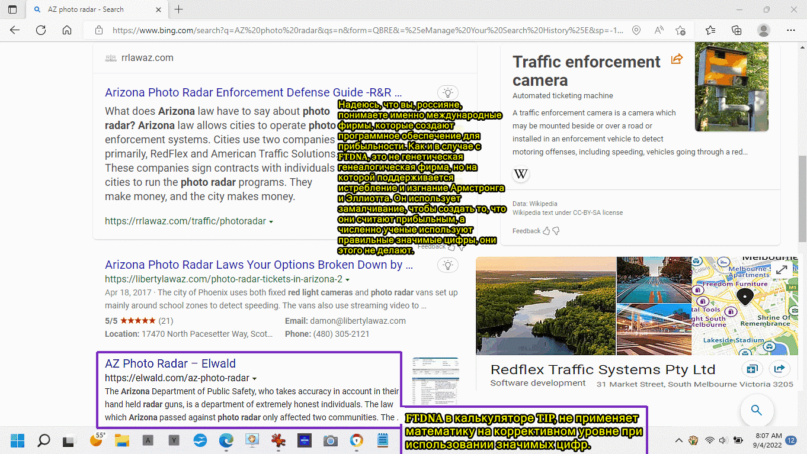This screenshot has height=454, width=807.
Task: Close the AZ photo radar tab
Action: pyautogui.click(x=158, y=9)
